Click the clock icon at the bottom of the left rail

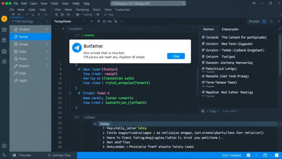[x=4, y=146]
